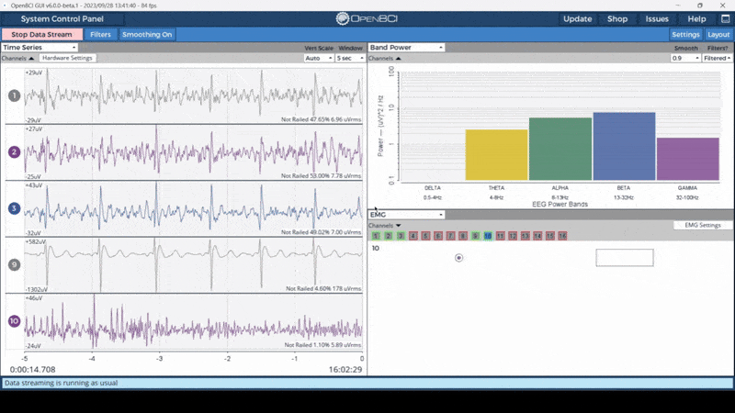Open the EMG widget dropdown
735x413 pixels.
tap(406, 215)
